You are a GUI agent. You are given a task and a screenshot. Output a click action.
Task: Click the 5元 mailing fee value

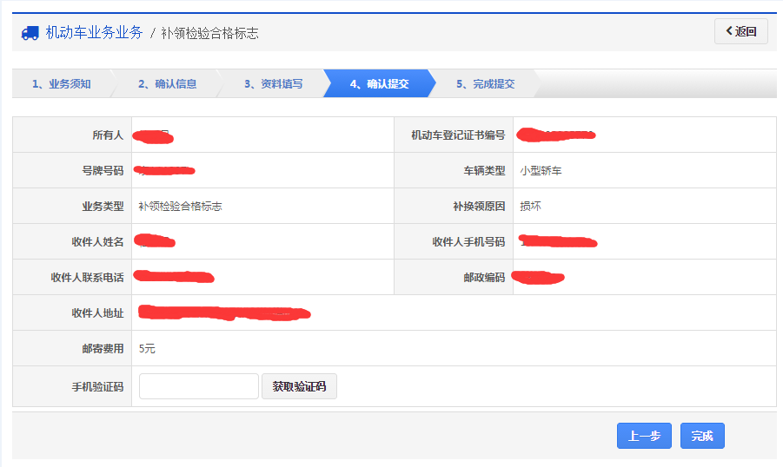pyautogui.click(x=147, y=349)
